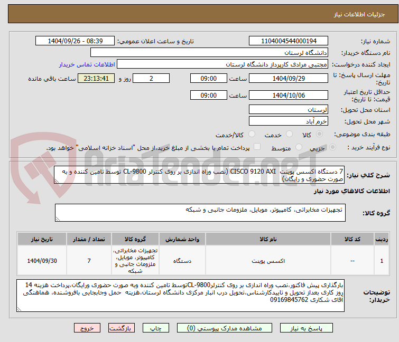Open مشاهده مدارک پیوستی (0) button
The width and height of the screenshot is (399, 342).
click(x=225, y=328)
